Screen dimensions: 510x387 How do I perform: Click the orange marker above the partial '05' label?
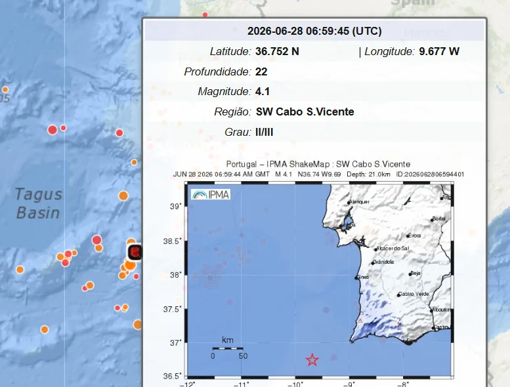pos(5,89)
